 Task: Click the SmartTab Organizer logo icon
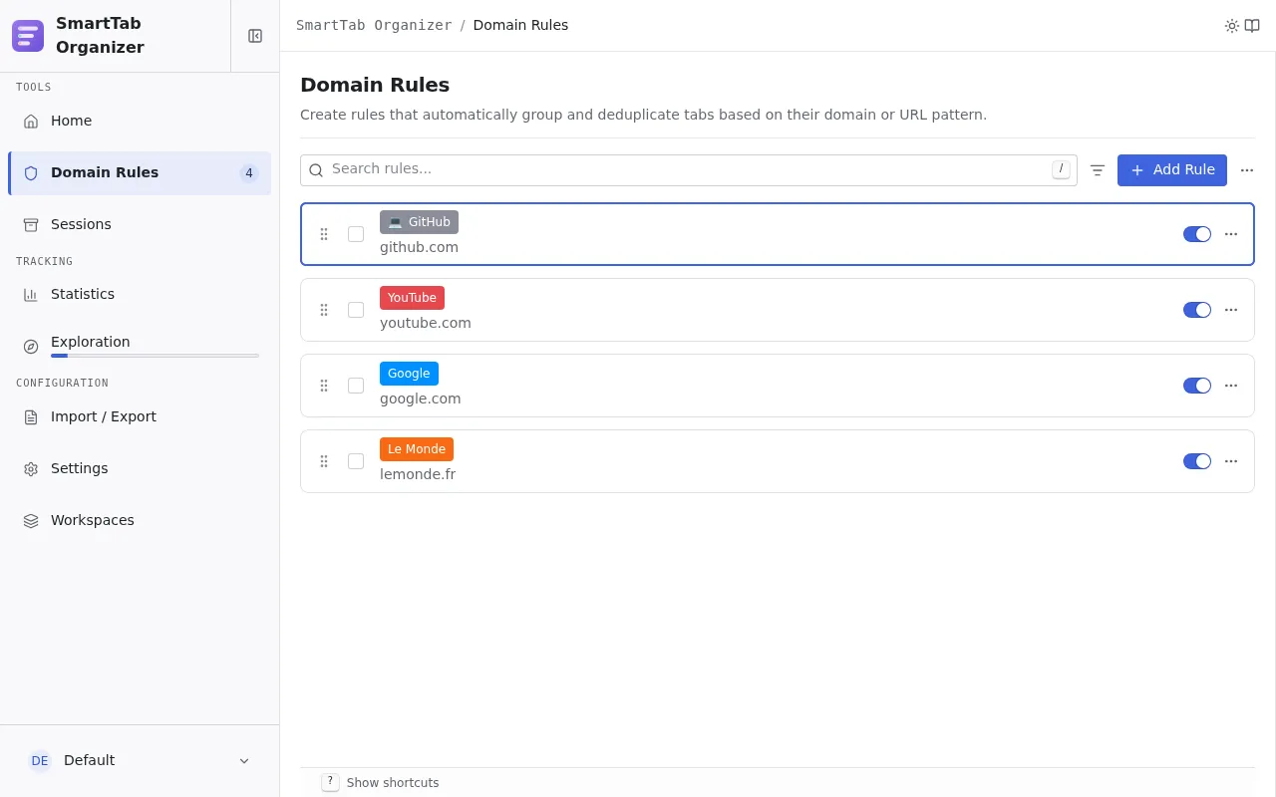coord(28,36)
